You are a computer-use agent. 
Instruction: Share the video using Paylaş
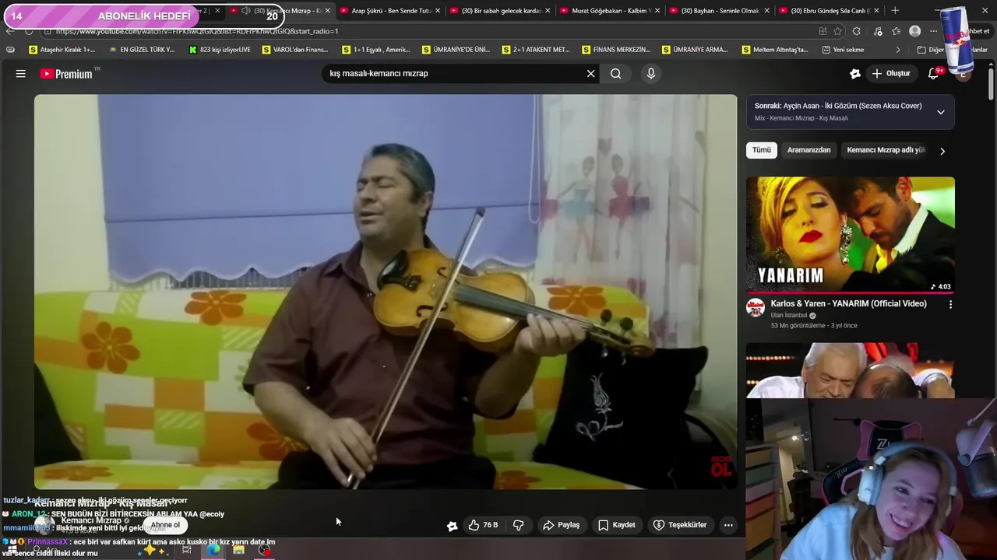[x=561, y=525]
